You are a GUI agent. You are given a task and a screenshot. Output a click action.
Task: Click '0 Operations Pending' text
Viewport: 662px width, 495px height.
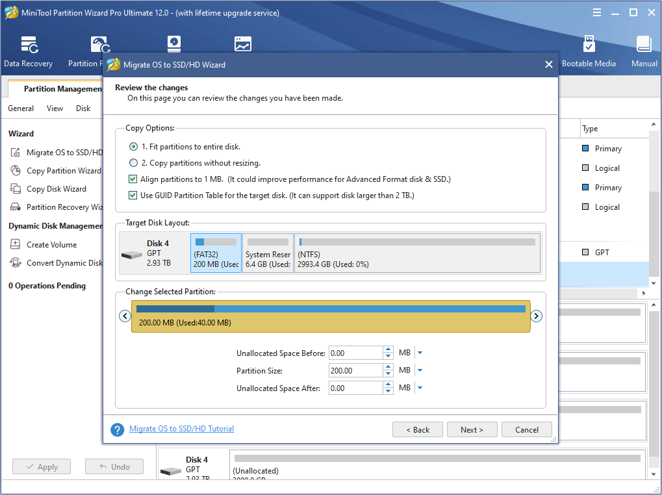point(47,286)
